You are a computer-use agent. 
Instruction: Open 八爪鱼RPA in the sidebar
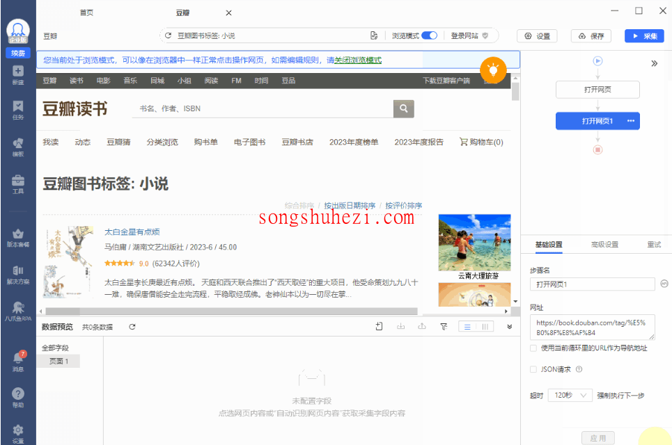point(18,311)
